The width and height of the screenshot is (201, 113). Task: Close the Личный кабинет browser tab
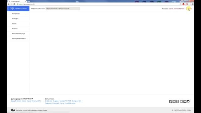click(25, 1)
